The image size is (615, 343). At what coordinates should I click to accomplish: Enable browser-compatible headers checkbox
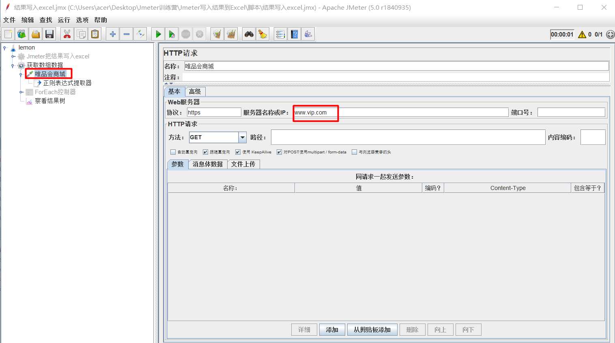tap(355, 152)
